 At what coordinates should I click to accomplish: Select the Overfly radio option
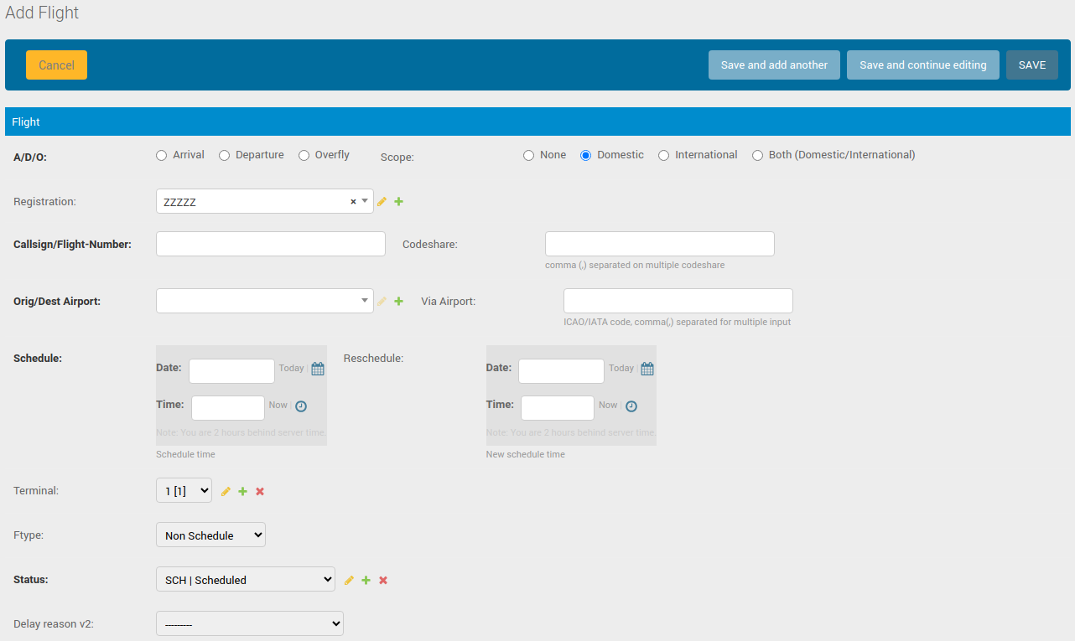tap(304, 155)
